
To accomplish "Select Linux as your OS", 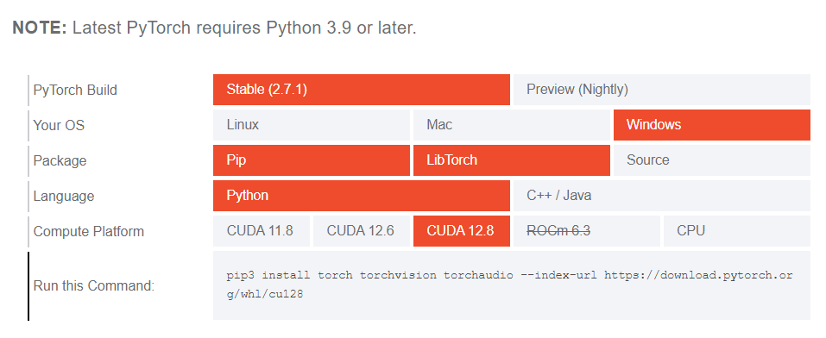I will pyautogui.click(x=312, y=125).
